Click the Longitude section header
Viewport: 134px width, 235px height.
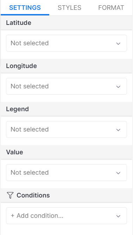pos(66,66)
